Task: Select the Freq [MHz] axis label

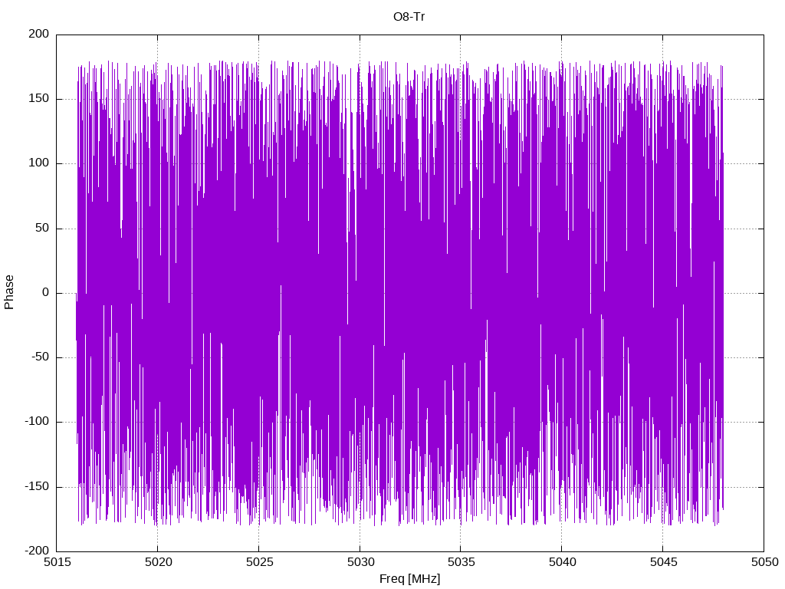Action: point(409,579)
